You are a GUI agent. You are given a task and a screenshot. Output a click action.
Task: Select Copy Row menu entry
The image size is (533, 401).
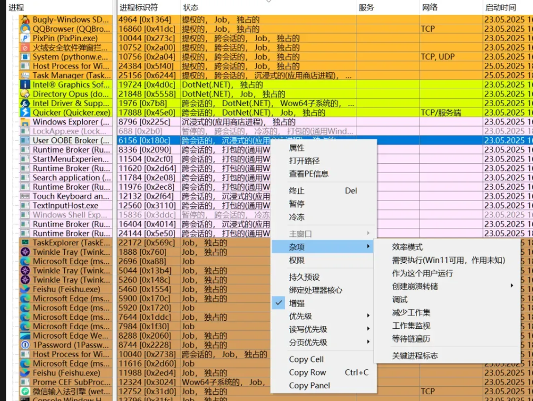point(323,373)
